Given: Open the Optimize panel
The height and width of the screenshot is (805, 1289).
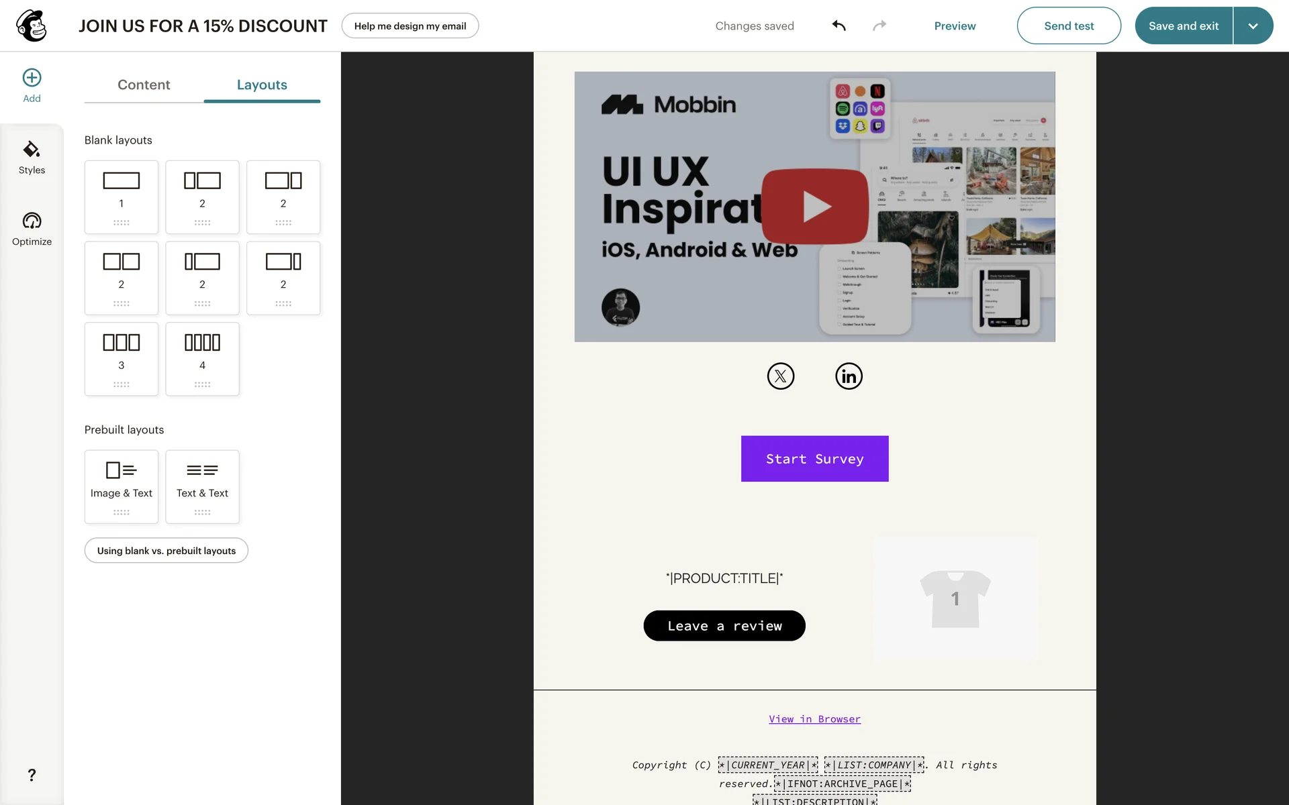Looking at the screenshot, I should point(32,229).
